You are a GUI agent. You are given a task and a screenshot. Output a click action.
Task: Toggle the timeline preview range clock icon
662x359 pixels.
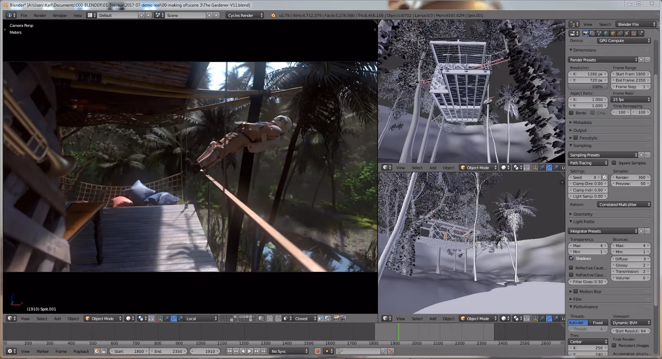[x=97, y=351]
